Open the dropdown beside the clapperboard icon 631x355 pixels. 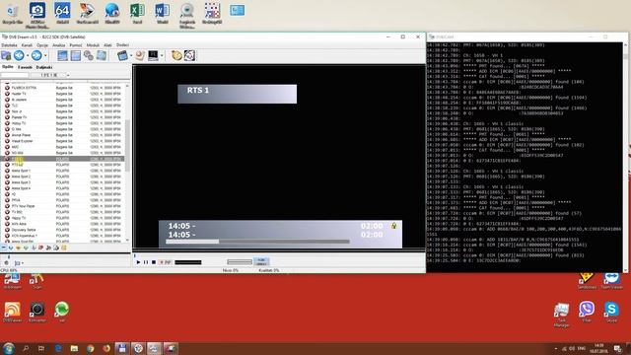click(x=131, y=55)
